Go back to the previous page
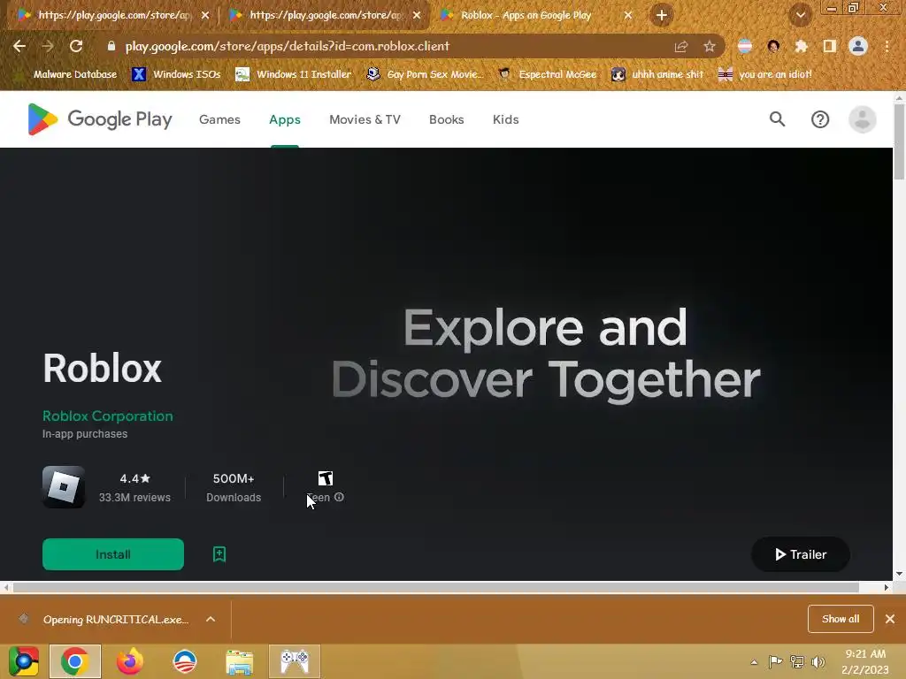Screen dimensions: 906x679 click(19, 46)
